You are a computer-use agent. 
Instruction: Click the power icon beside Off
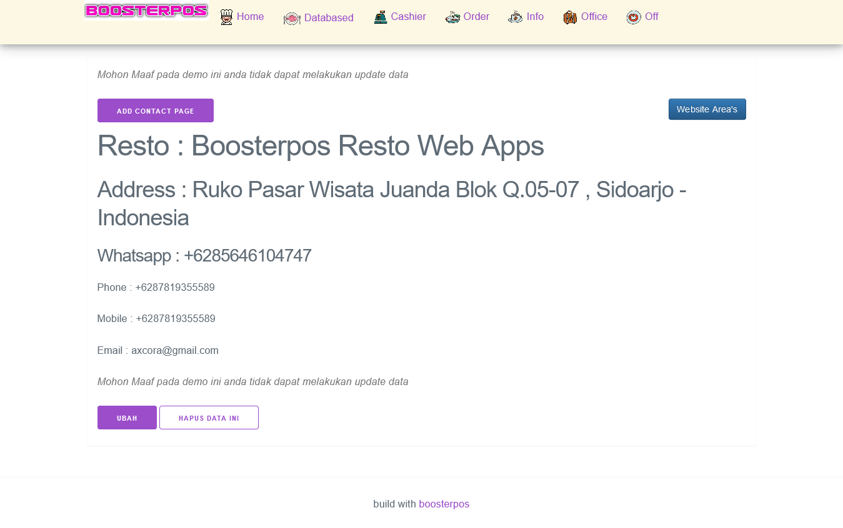pos(634,17)
